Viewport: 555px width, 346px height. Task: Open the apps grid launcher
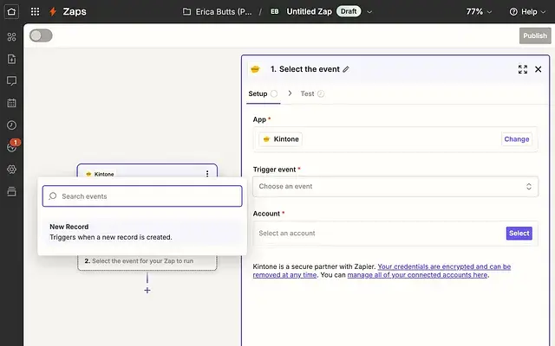point(35,12)
